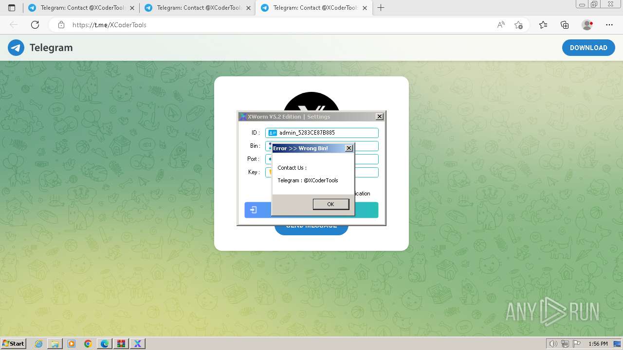Click the site lock info icon
The image size is (623, 350).
tap(61, 25)
